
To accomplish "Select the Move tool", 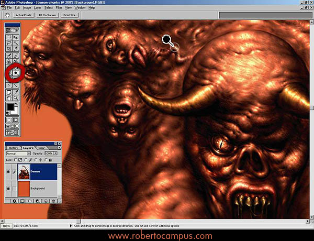I will 16,37.
